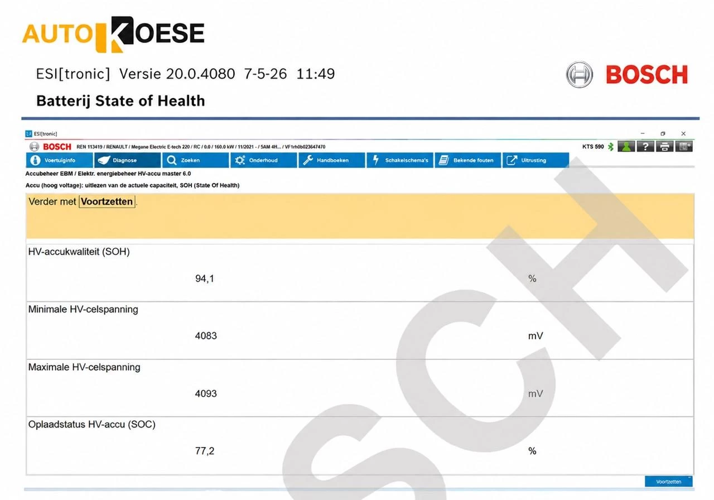The image size is (714, 500).
Task: Click the Bosch logo in the ESI[tronic] header
Action: pyautogui.click(x=50, y=147)
